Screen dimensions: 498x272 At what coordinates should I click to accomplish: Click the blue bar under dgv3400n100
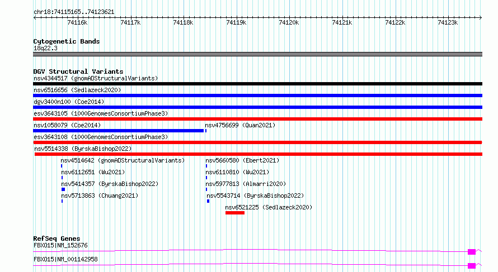click(x=257, y=107)
